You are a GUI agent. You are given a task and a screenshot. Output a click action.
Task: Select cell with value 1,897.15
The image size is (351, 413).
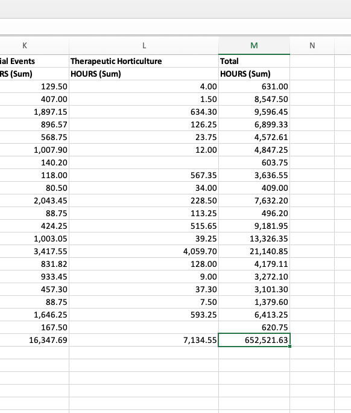34,112
